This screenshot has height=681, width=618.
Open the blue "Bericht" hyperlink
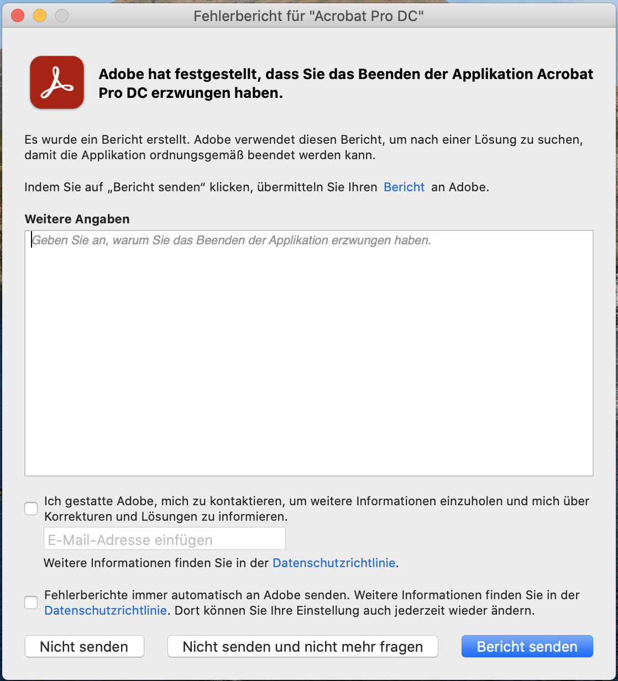pos(404,187)
